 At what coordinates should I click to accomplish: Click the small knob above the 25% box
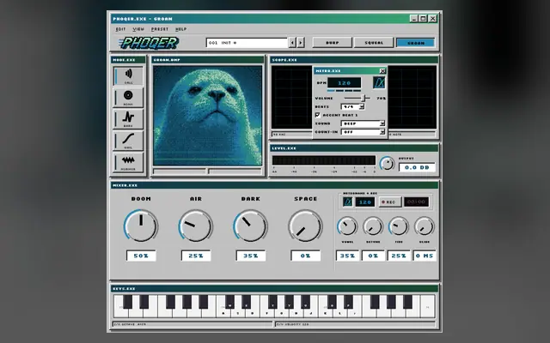point(399,226)
